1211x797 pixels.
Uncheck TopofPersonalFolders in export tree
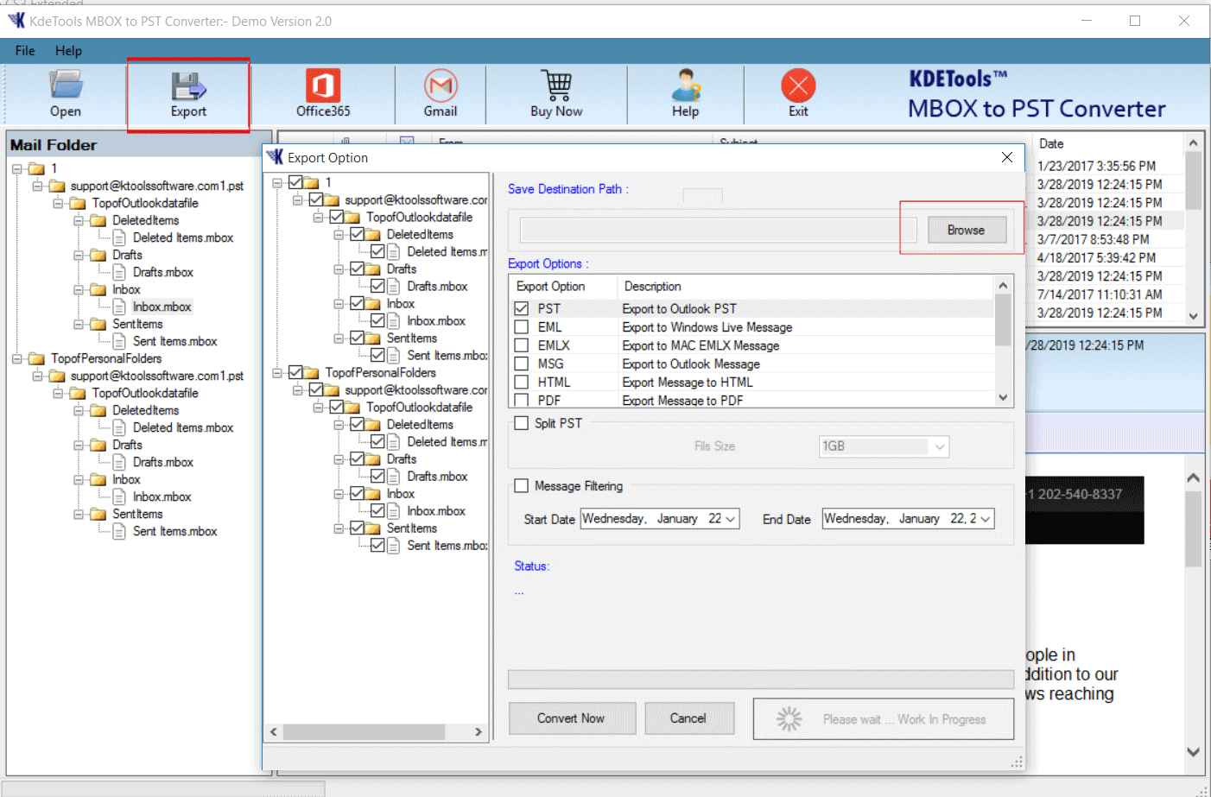(x=295, y=372)
